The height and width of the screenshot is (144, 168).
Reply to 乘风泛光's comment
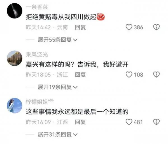(80, 75)
